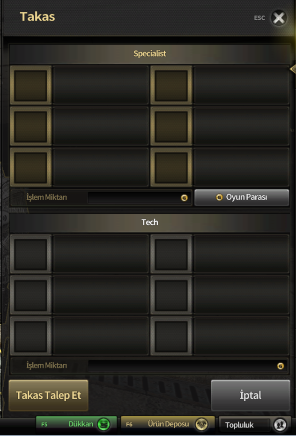This screenshot has height=436, width=296.
Task: Open the Dükkan tab (F5)
Action: pos(76,424)
